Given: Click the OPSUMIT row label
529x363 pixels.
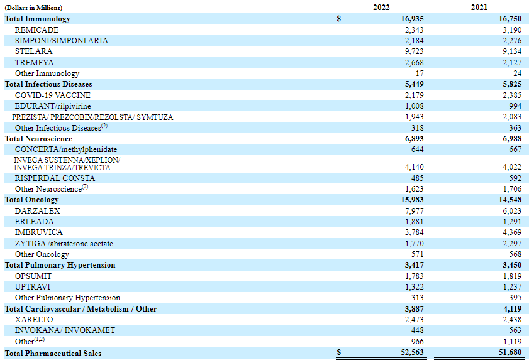Looking at the screenshot, I should 33,276.
